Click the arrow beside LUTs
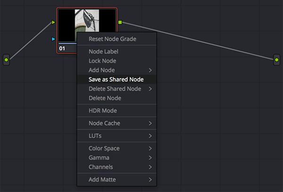Viewport: 283px width, 192px height. pos(150,136)
